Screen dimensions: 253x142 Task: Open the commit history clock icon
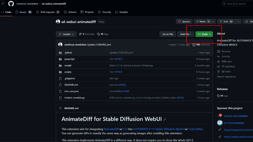pyautogui.click(x=194, y=45)
